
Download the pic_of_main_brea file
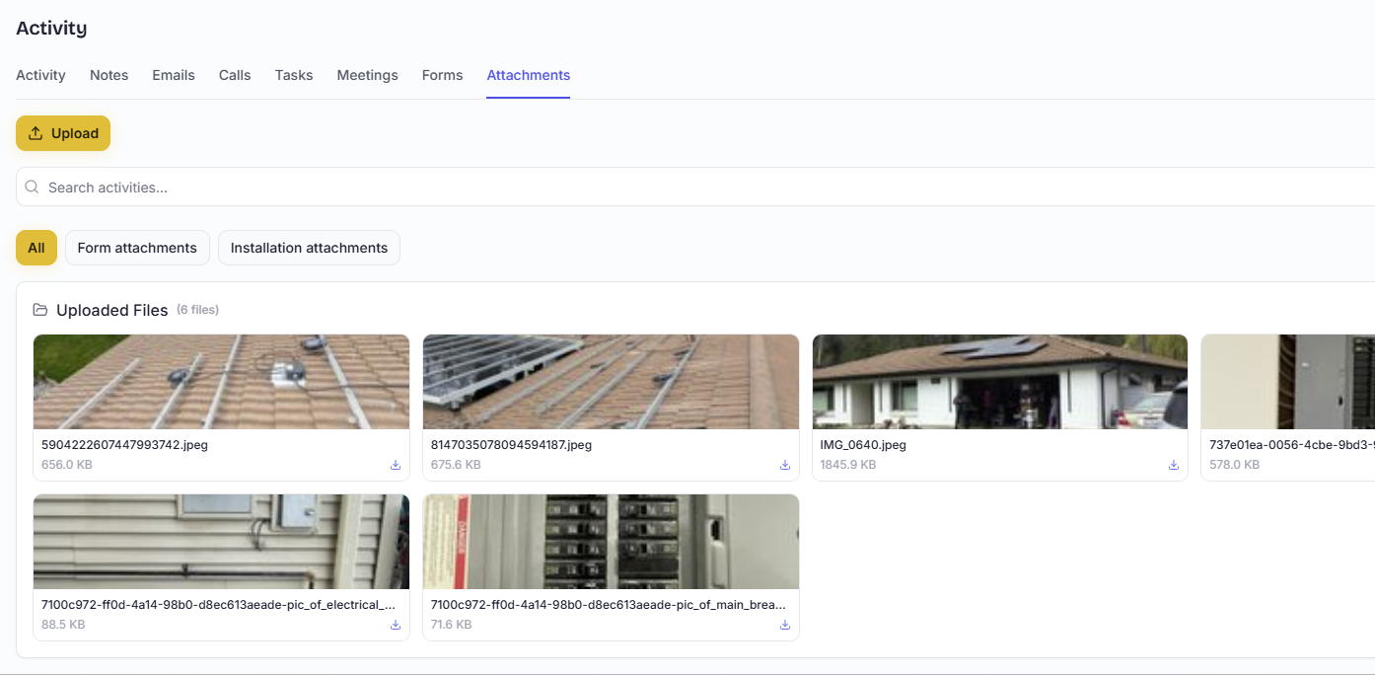point(785,625)
